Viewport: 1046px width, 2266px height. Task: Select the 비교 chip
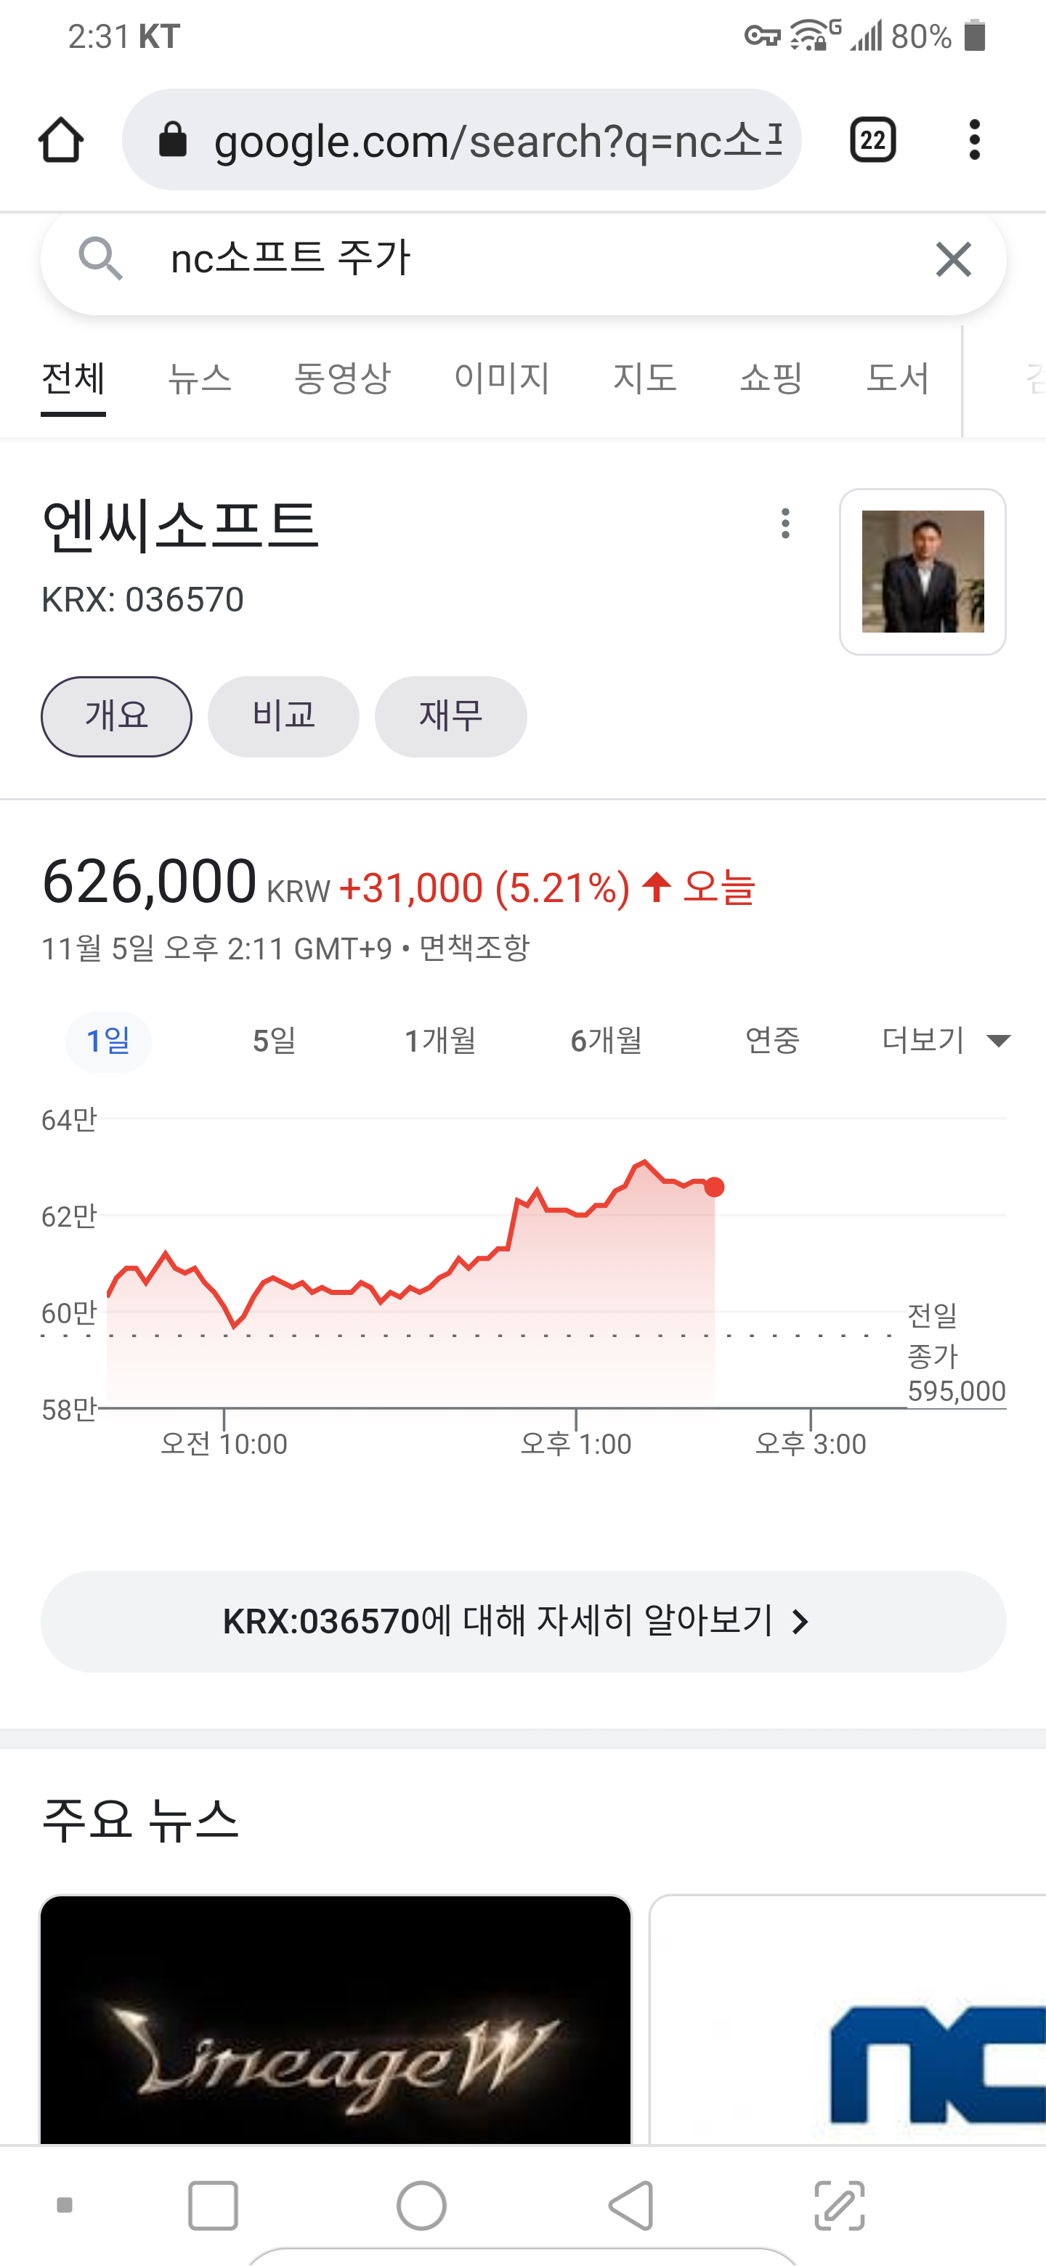click(283, 716)
